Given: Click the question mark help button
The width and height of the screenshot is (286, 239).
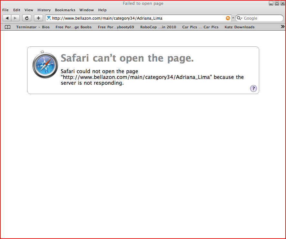Looking at the screenshot, I should click(x=253, y=89).
